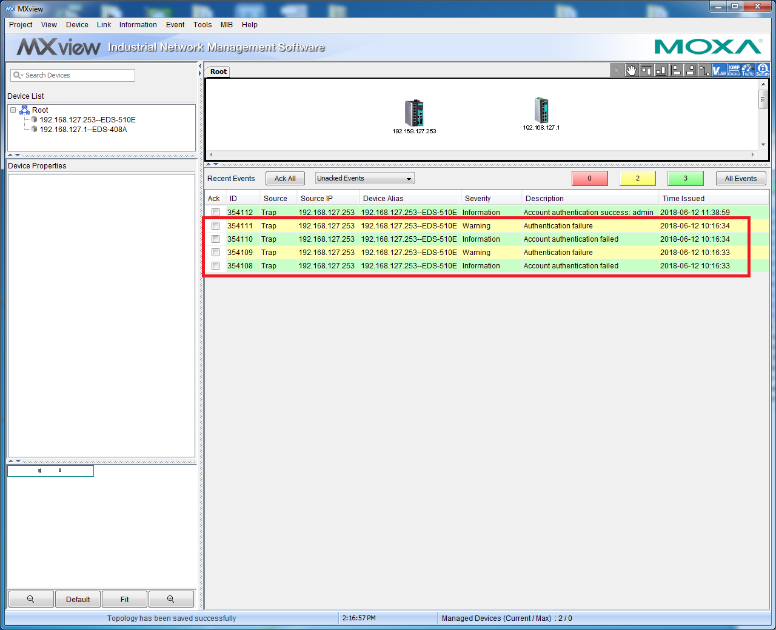
Task: Click the topology scrollbar right arrow
Action: [753, 154]
